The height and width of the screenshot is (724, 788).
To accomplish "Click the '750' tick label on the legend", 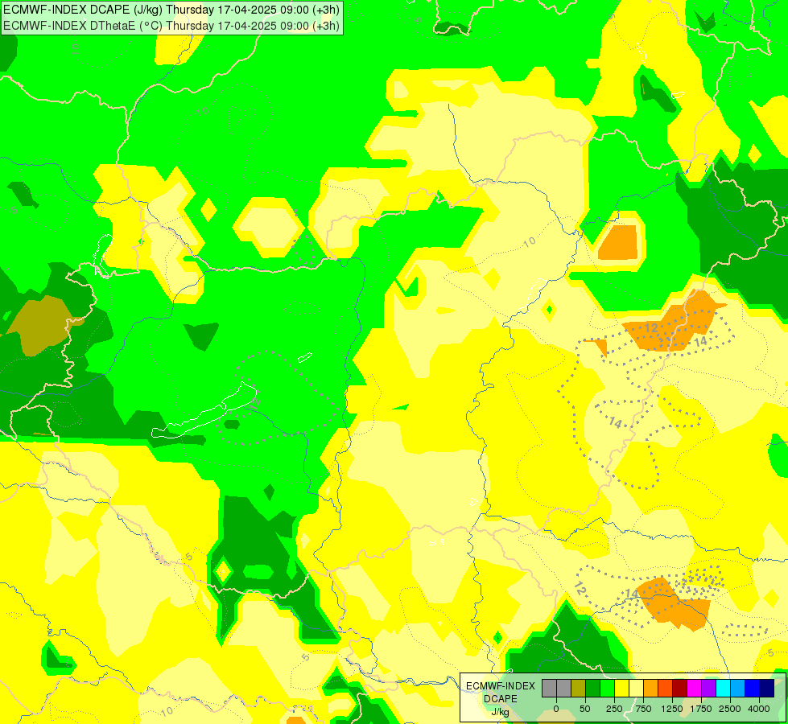I will click(x=643, y=709).
